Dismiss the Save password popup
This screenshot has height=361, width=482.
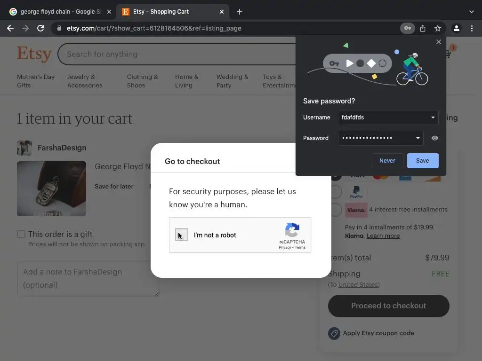coord(439,42)
